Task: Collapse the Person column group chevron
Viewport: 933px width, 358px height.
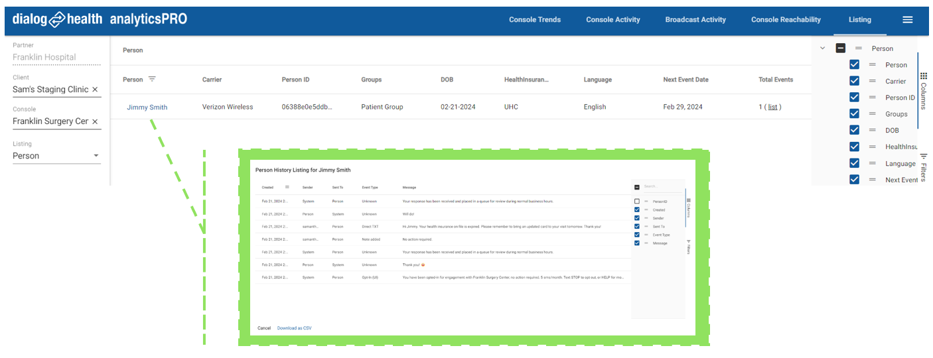Action: coord(823,48)
